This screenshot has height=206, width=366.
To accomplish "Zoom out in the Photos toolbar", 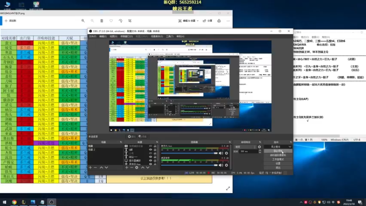I will 92,21.
